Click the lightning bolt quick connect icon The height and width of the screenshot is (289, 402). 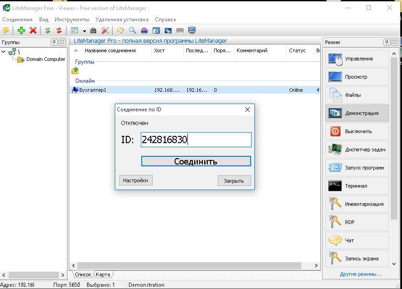[x=5, y=30]
